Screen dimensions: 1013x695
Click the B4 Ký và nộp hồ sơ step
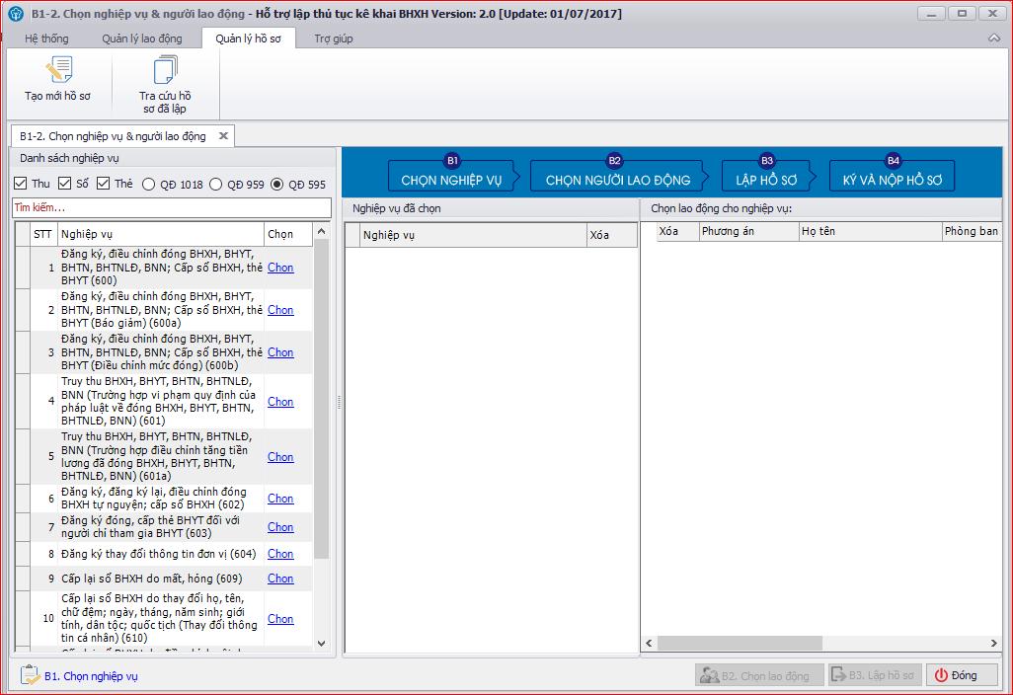[893, 175]
